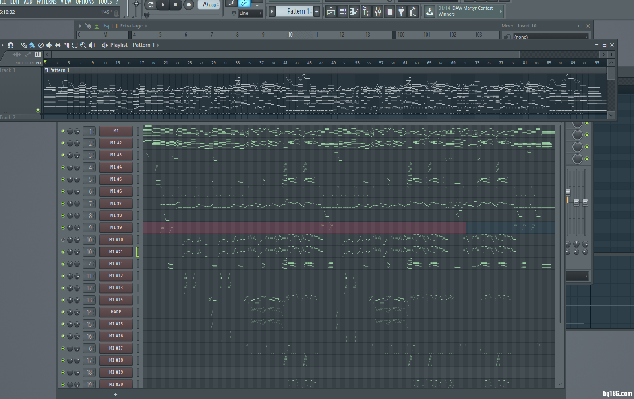Toggle Track 1 mute LED in Playlist
This screenshot has height=399, width=634.
click(x=38, y=110)
